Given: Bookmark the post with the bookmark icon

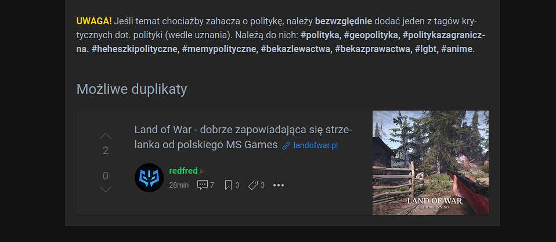Looking at the screenshot, I should [x=228, y=185].
